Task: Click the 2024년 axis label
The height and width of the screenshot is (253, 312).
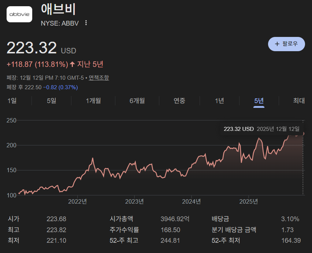Action: point(192,201)
